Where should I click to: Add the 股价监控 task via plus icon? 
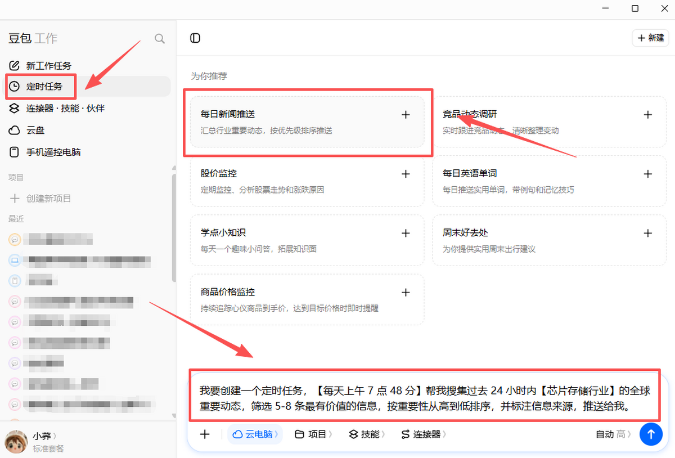pos(406,174)
